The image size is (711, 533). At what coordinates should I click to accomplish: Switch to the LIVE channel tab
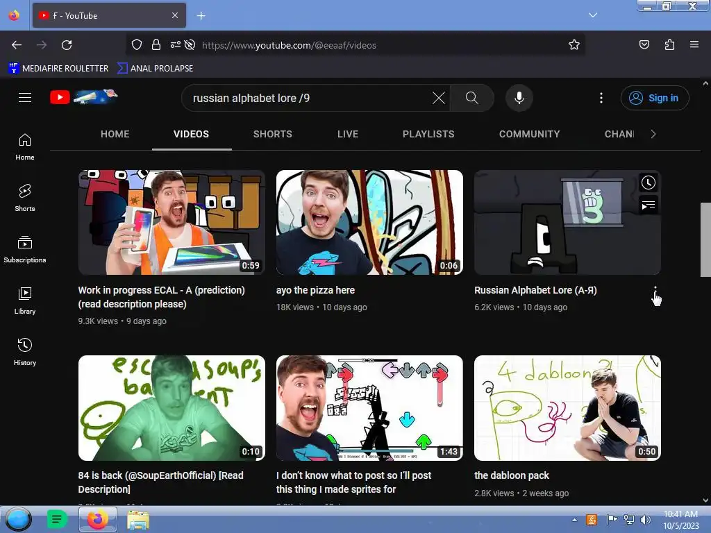pyautogui.click(x=348, y=134)
